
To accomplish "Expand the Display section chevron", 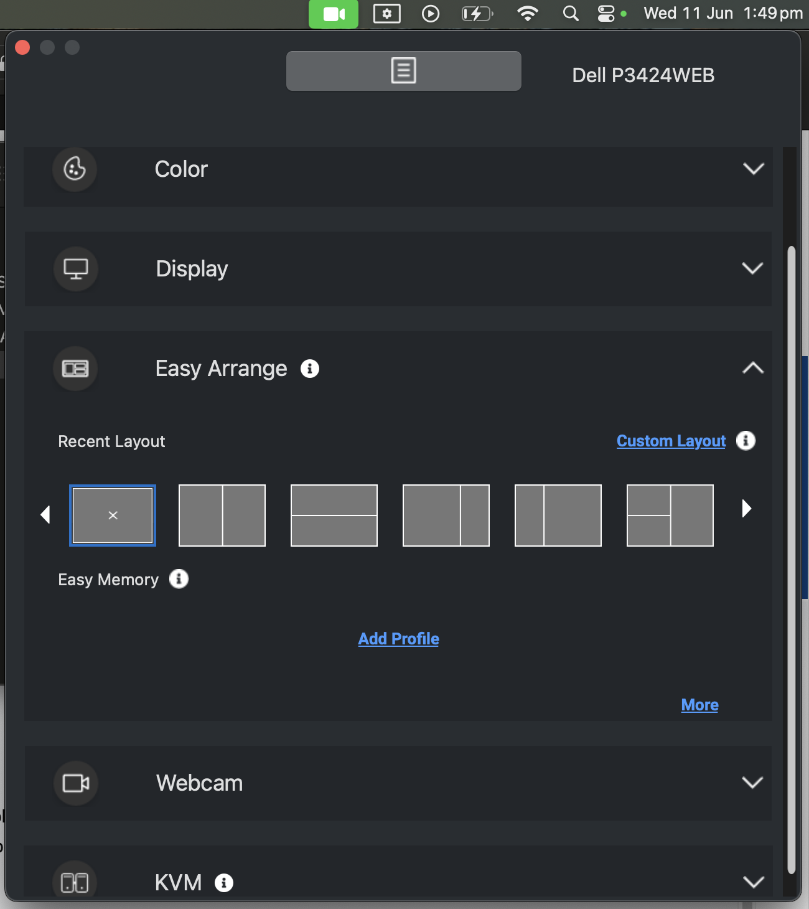I will coord(752,268).
